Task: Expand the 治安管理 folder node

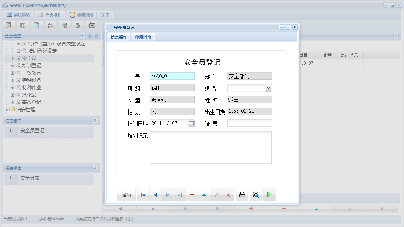Action: coord(6,109)
